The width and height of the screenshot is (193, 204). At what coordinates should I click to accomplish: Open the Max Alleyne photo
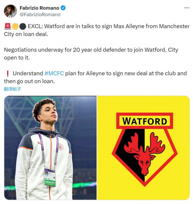point(50,148)
